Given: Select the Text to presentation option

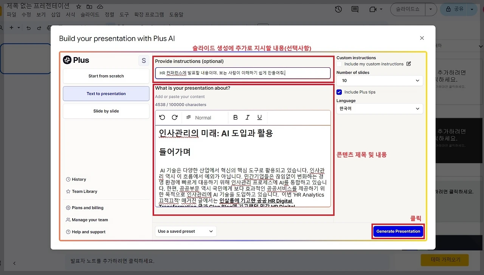Looking at the screenshot, I should (x=106, y=93).
